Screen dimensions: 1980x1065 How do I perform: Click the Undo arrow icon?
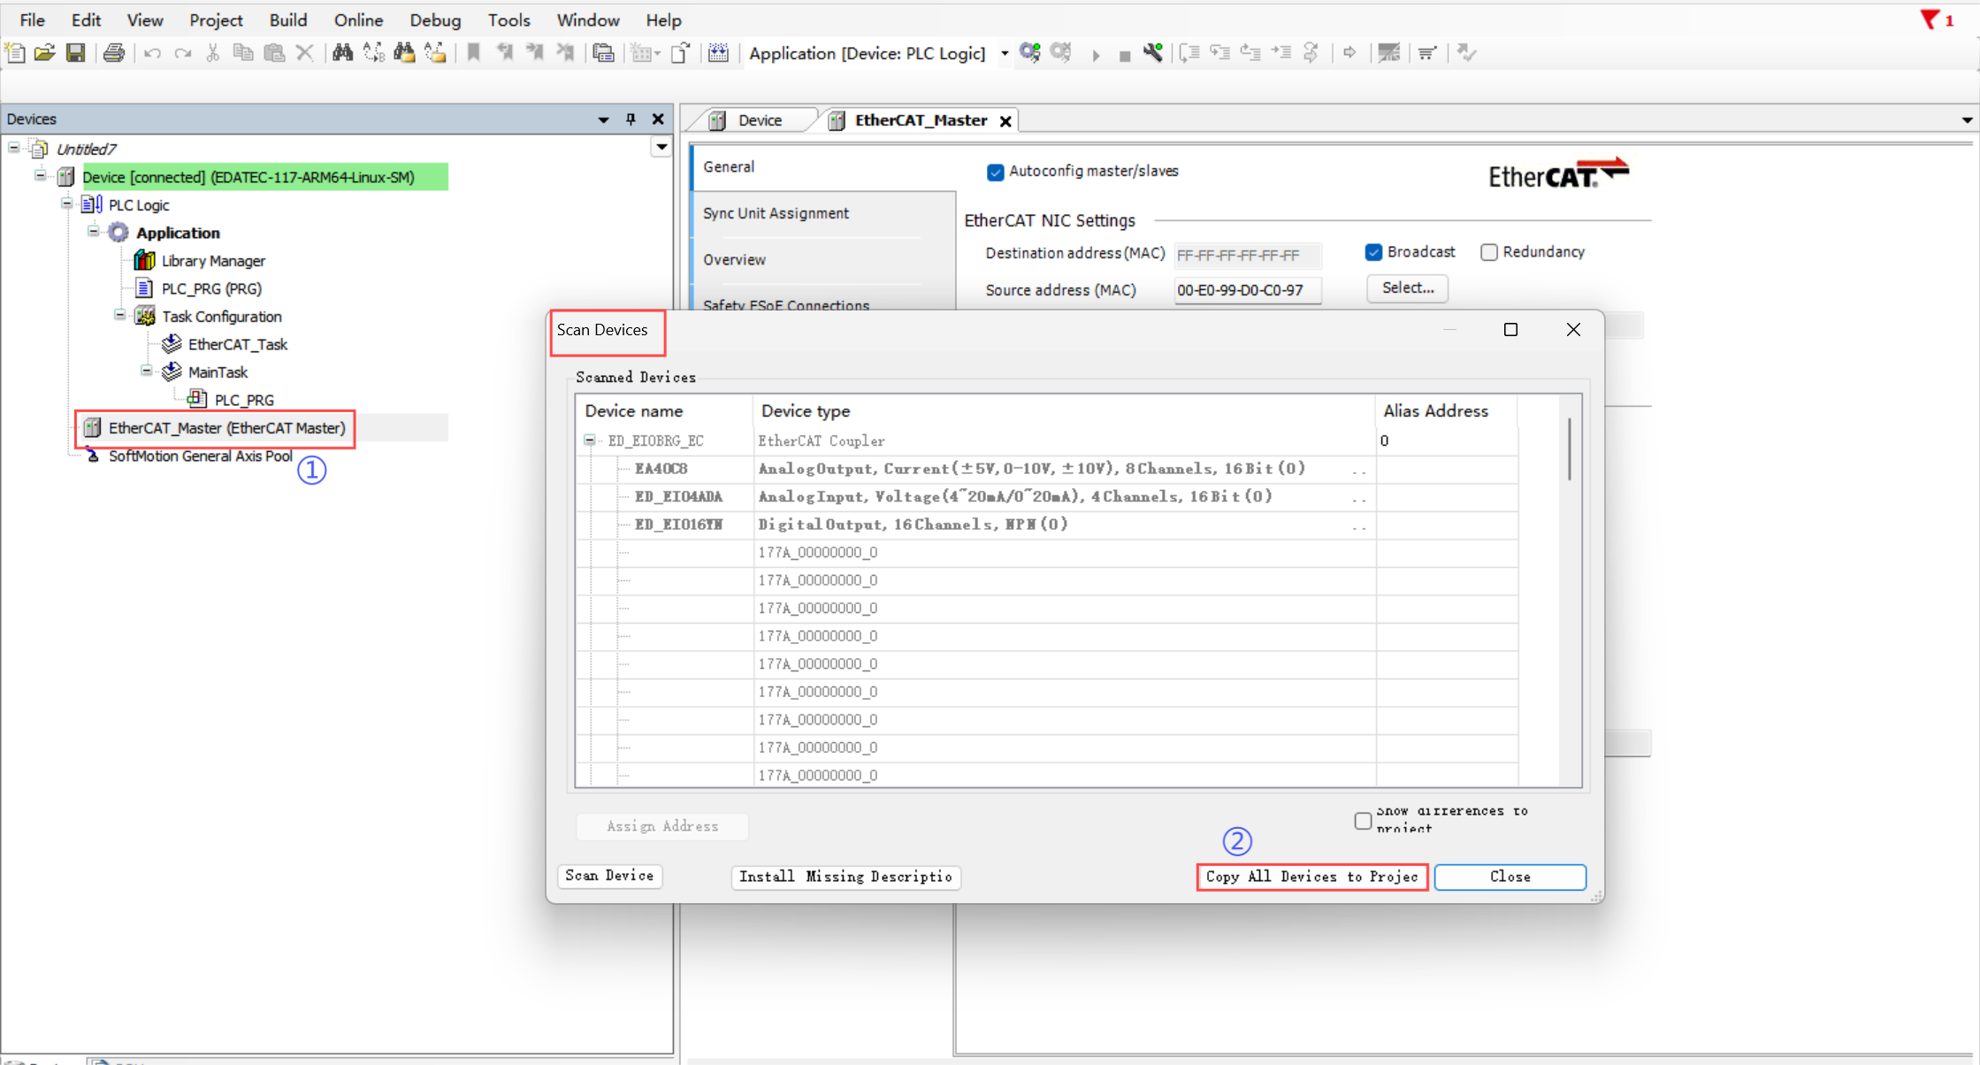[x=152, y=53]
